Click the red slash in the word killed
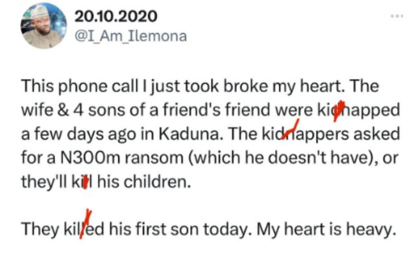The height and width of the screenshot is (253, 403). pos(85,223)
